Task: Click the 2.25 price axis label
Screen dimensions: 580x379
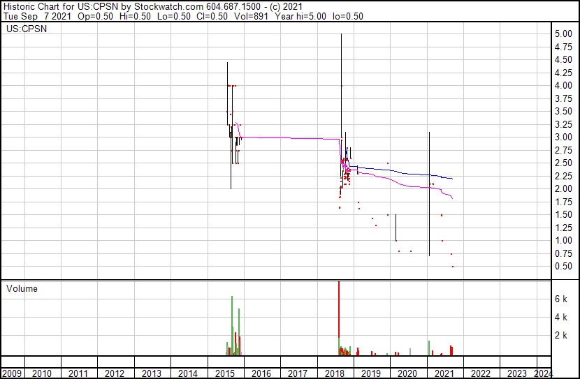Action: [563, 176]
